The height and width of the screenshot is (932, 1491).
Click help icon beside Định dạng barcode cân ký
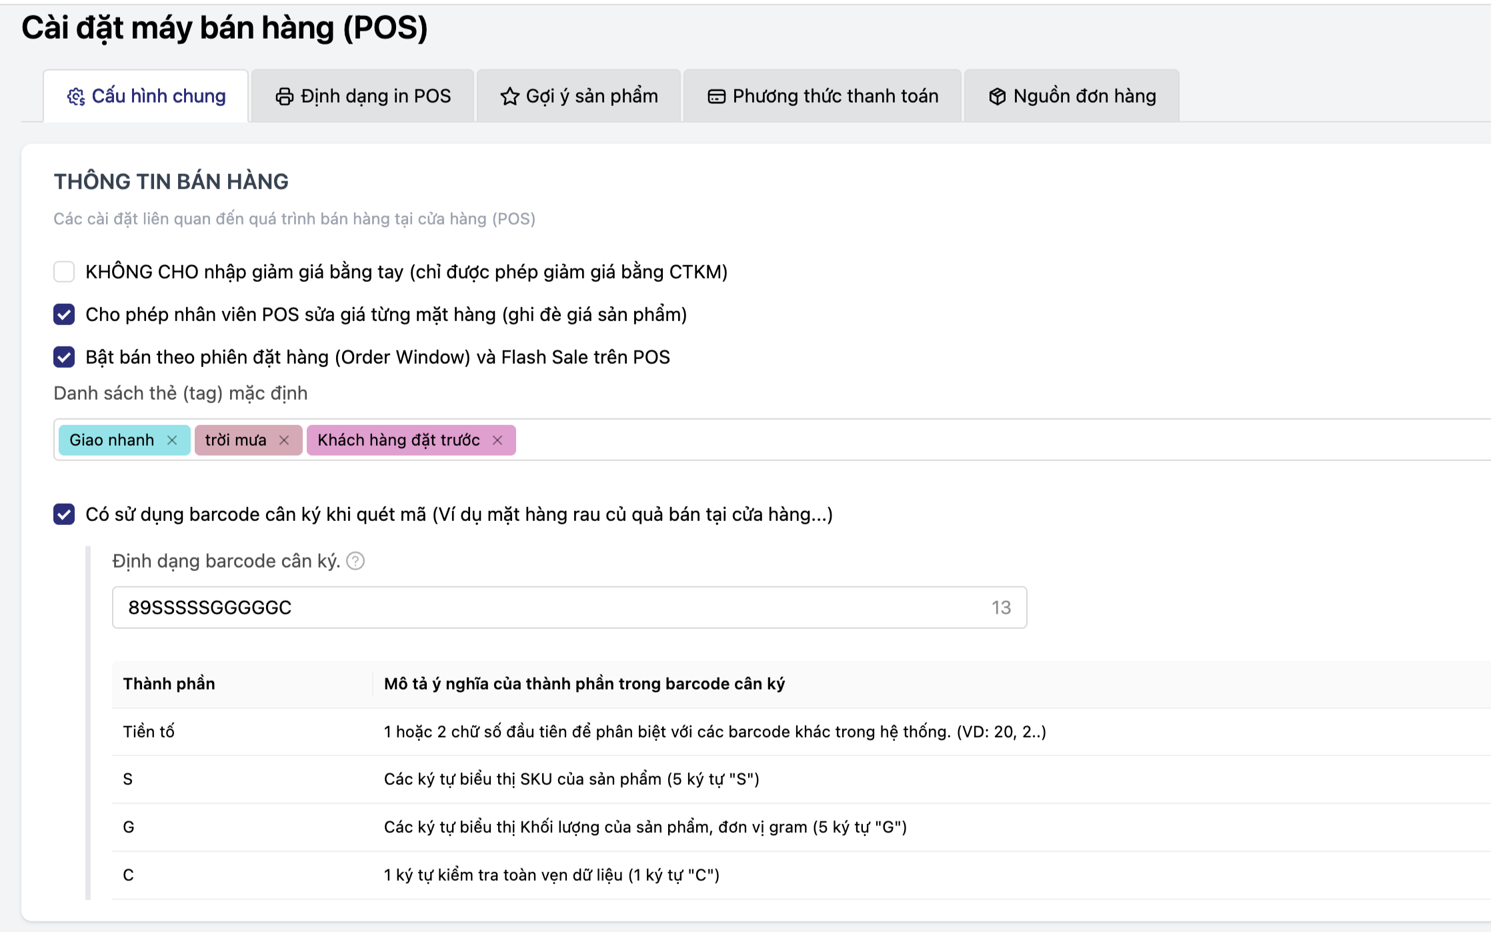tap(356, 561)
